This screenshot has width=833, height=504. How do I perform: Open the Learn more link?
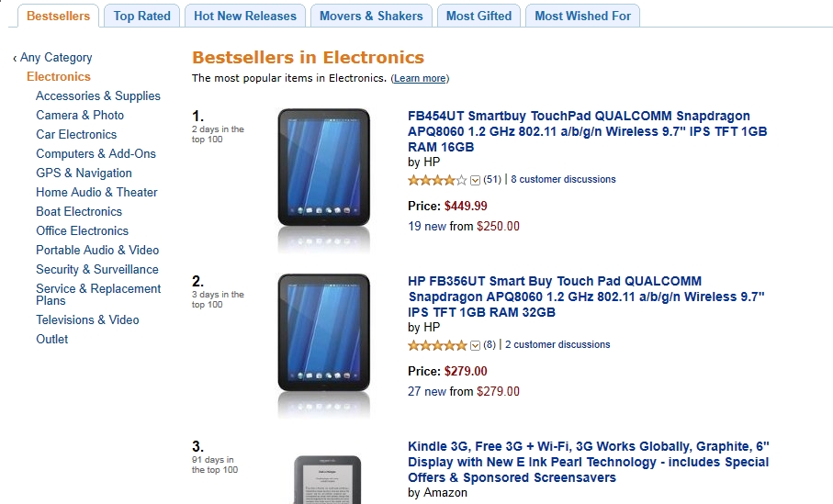click(x=420, y=79)
